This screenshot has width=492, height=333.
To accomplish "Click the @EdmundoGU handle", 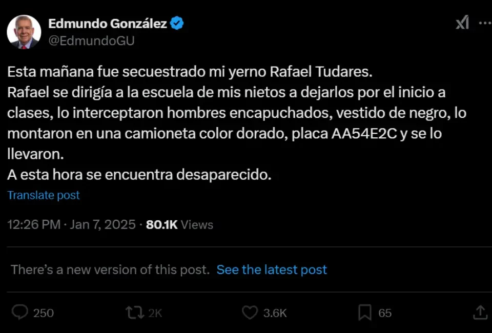I will 91,41.
